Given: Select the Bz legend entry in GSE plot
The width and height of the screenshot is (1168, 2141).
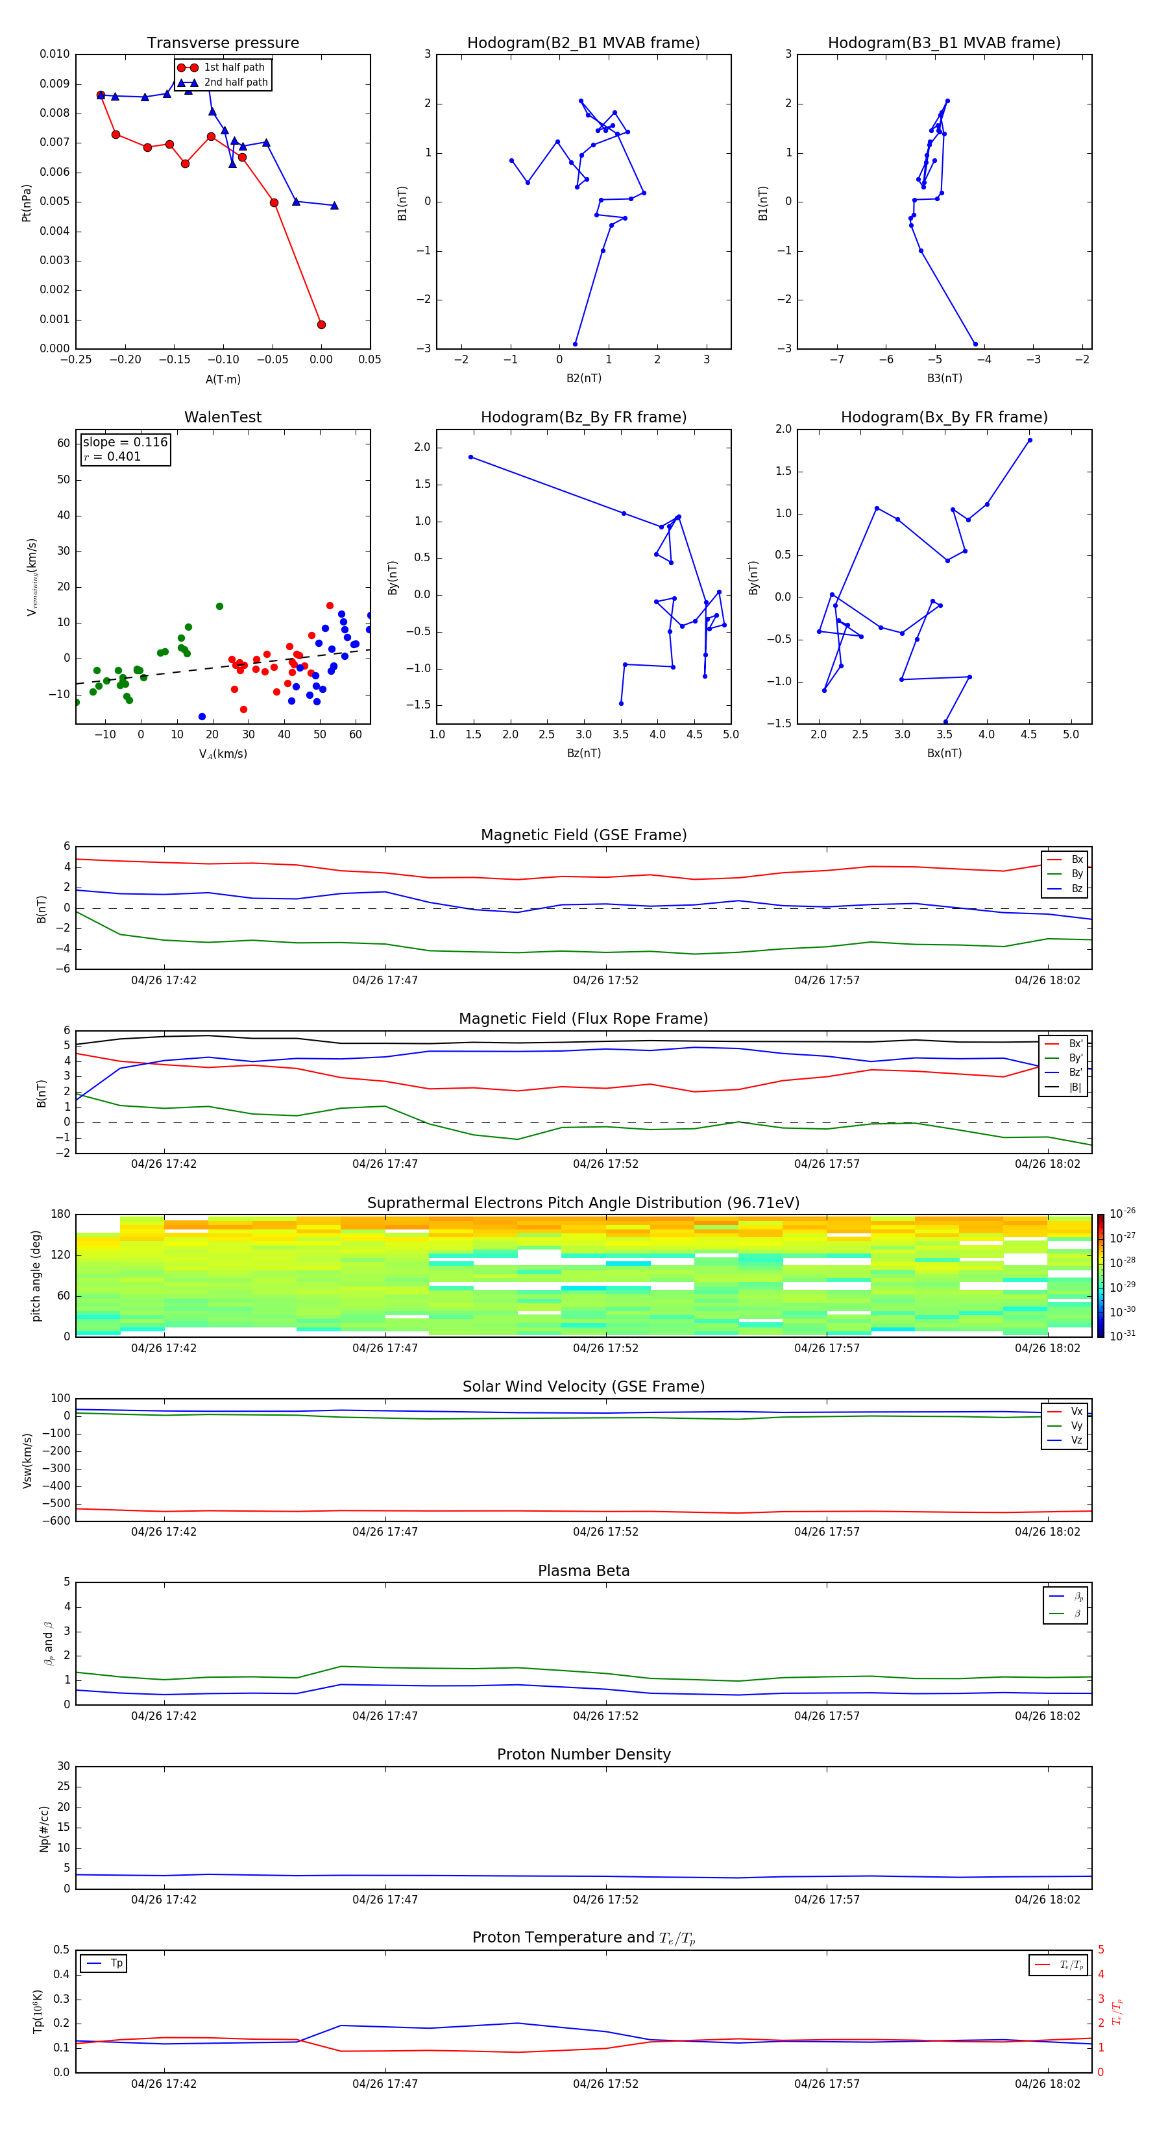Looking at the screenshot, I should pyautogui.click(x=1065, y=888).
